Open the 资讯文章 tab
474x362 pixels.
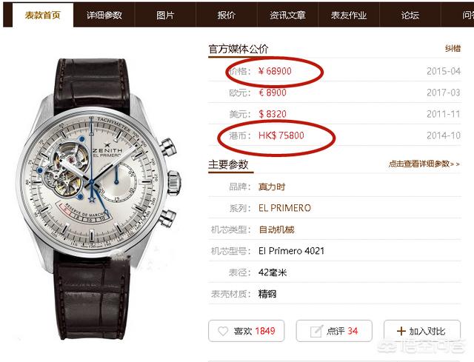coord(287,15)
